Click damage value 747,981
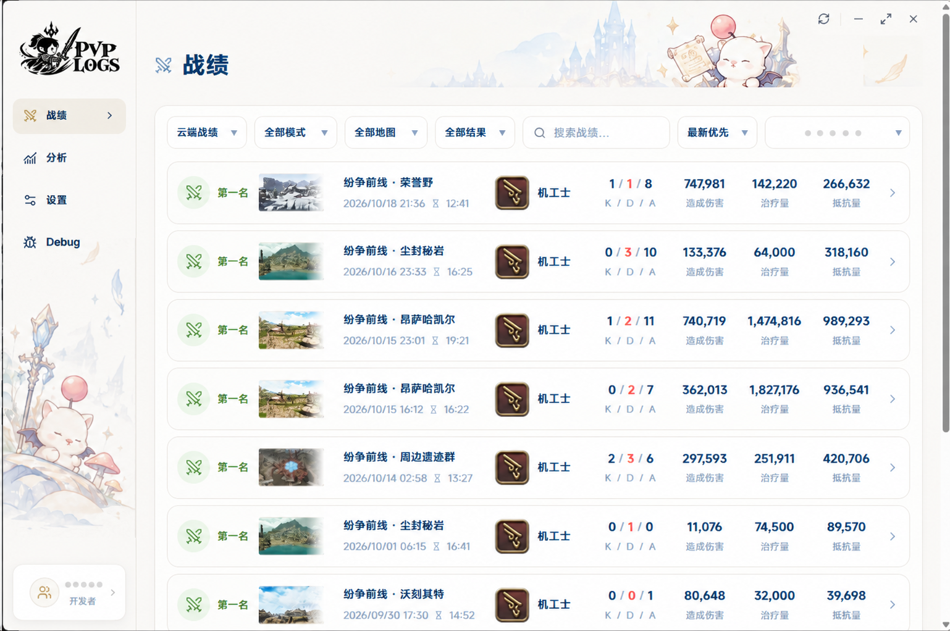 click(x=704, y=184)
